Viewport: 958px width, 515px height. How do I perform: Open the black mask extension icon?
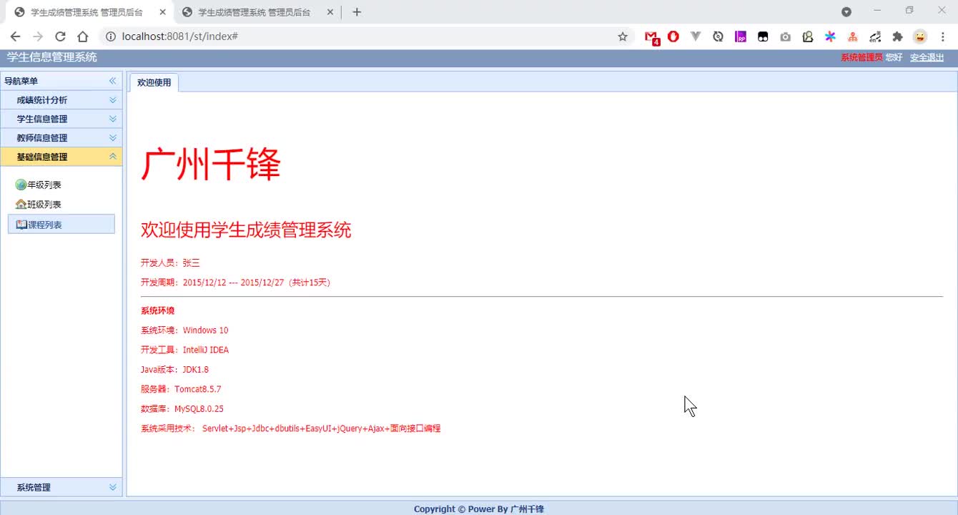click(763, 36)
